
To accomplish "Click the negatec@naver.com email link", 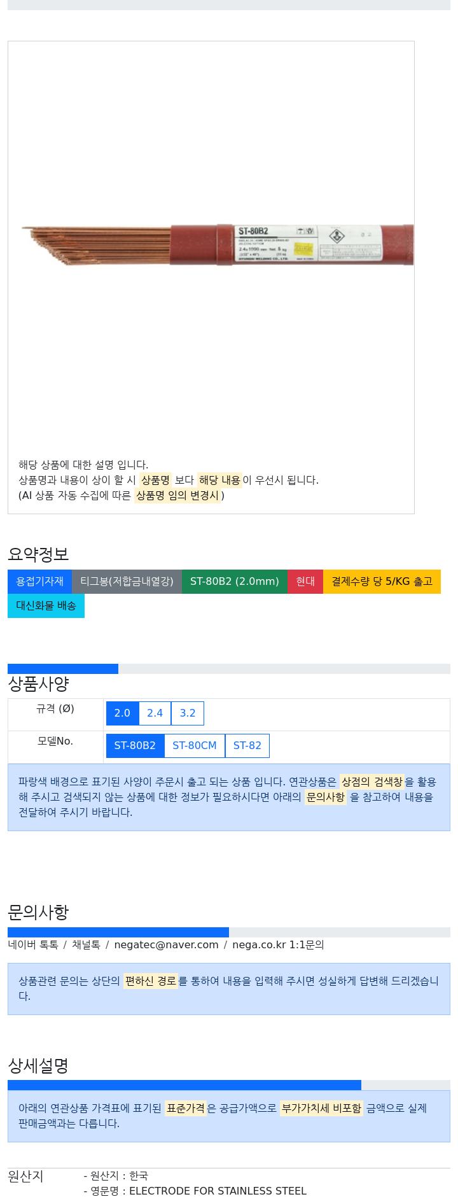I will (x=166, y=945).
